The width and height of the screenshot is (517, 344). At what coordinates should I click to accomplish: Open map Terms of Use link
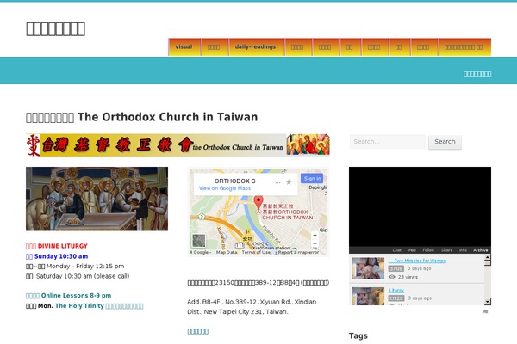click(256, 253)
